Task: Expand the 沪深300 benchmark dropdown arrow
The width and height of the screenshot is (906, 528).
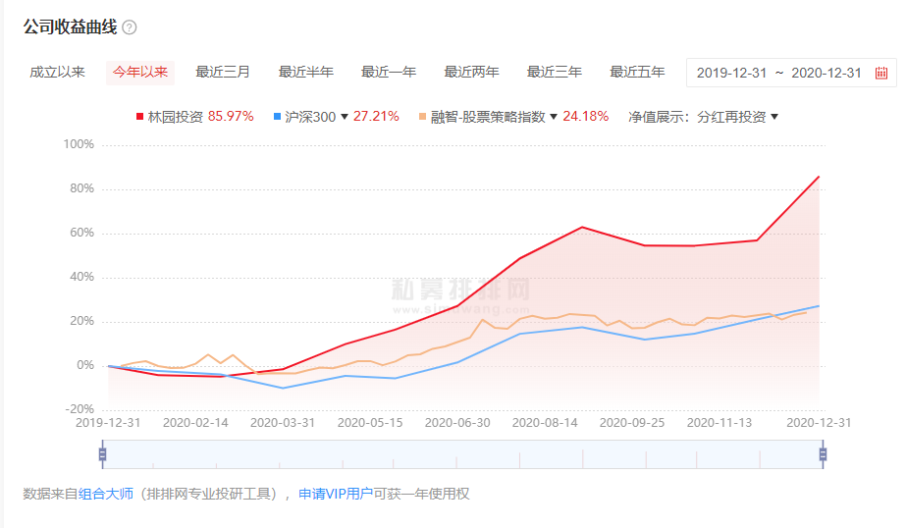Action: pyautogui.click(x=345, y=117)
